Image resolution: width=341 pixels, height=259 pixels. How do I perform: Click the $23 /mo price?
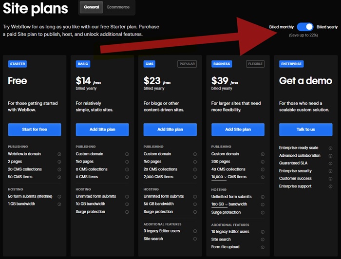[157, 81]
